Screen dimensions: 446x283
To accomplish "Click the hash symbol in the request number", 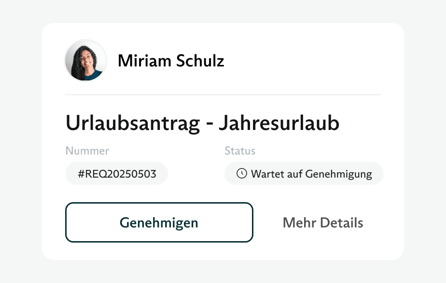I will click(81, 174).
